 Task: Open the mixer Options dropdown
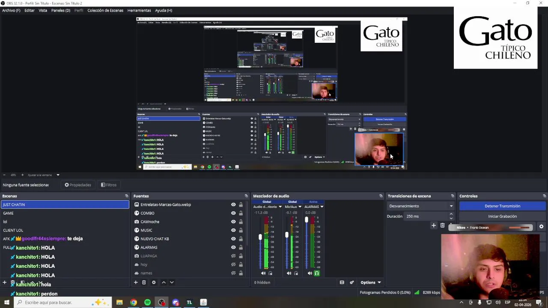370,282
